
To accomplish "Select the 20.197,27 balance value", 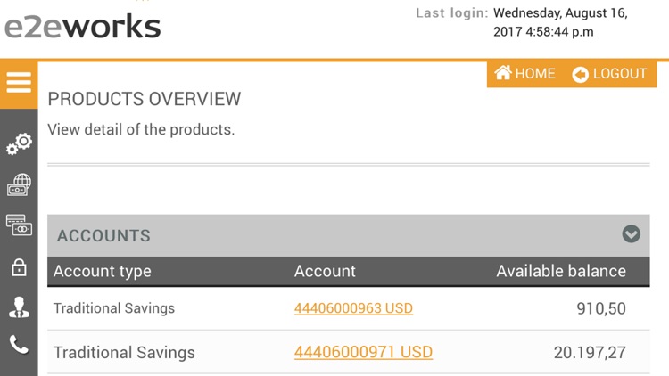I will pyautogui.click(x=590, y=353).
